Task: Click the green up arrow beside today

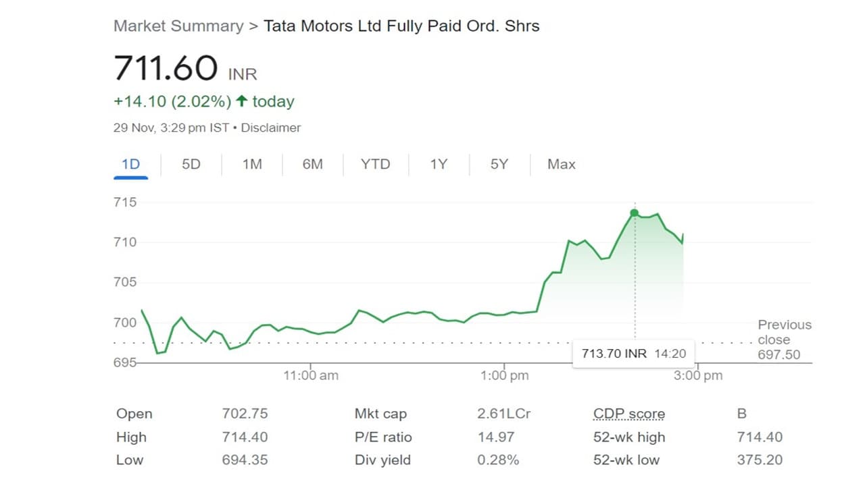Action: pos(242,102)
